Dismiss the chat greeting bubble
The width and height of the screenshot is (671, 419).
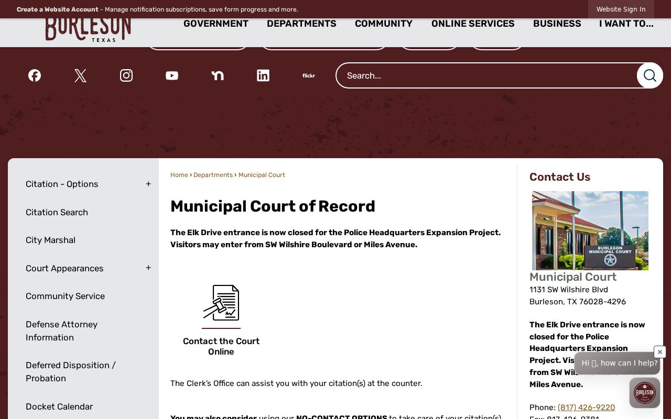[660, 352]
